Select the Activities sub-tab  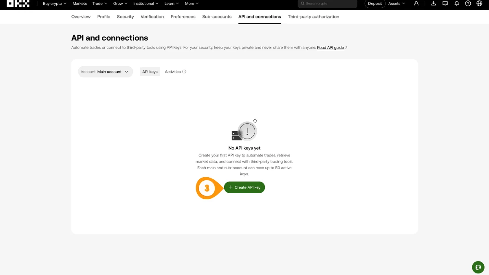173,72
